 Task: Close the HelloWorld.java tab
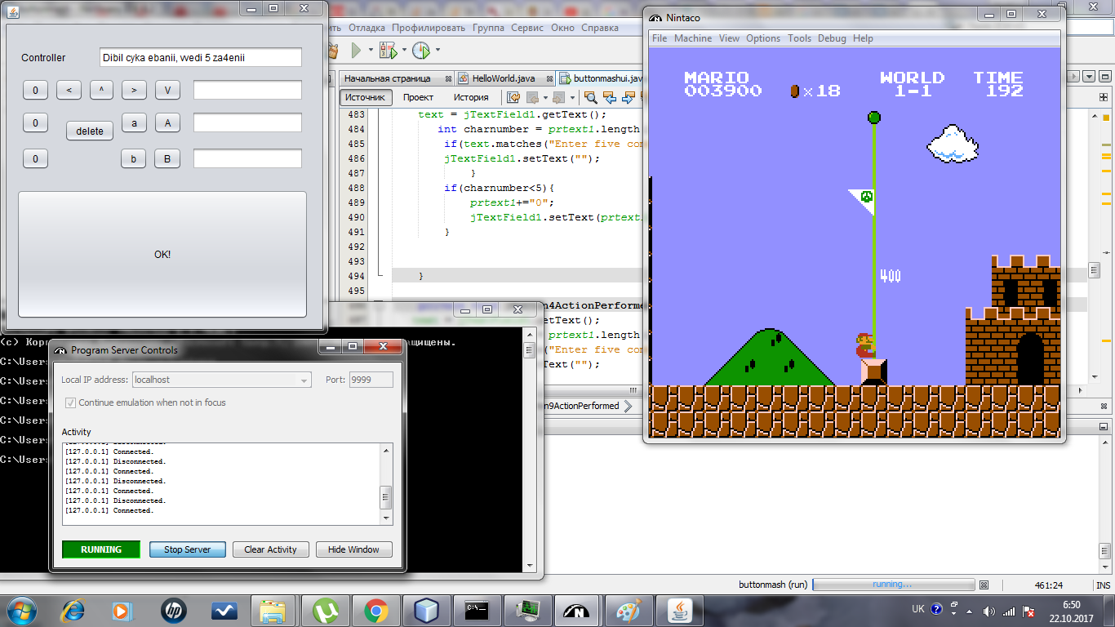[549, 78]
